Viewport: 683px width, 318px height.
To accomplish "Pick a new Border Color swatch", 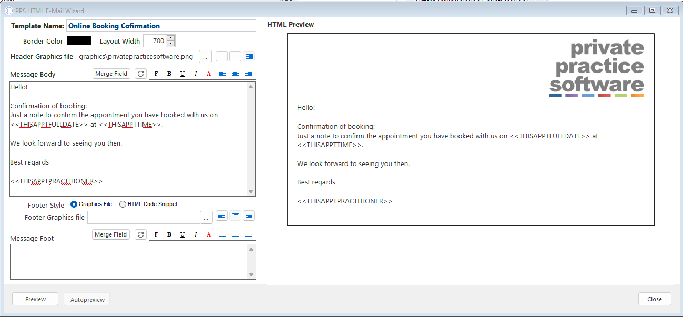I will tap(79, 40).
